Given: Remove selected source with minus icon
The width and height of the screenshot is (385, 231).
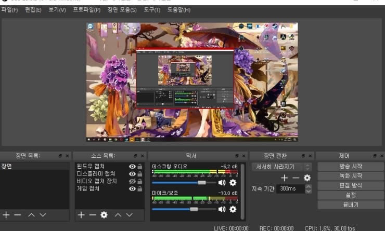Looking at the screenshot, I should pyautogui.click(x=93, y=215).
